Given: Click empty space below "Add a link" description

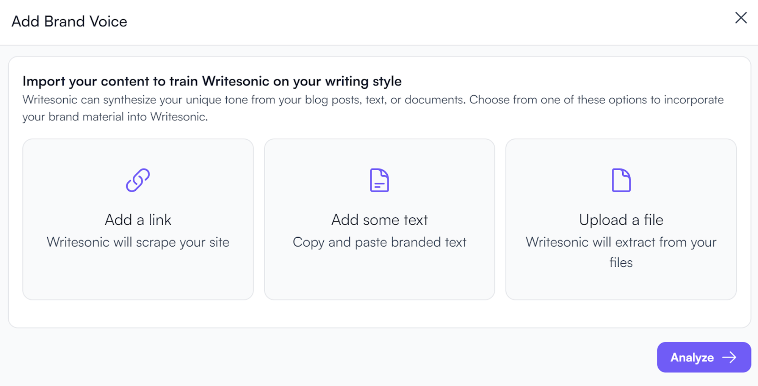Looking at the screenshot, I should click(x=138, y=276).
